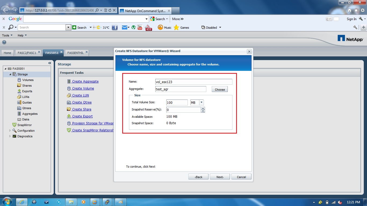Click Next in the NFS Datastore wizard

click(x=220, y=176)
